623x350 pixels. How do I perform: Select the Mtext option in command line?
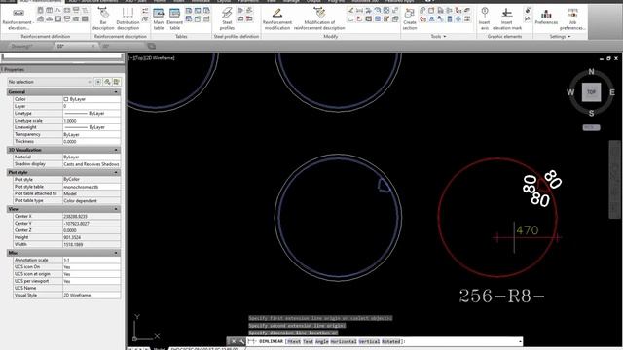pos(294,341)
